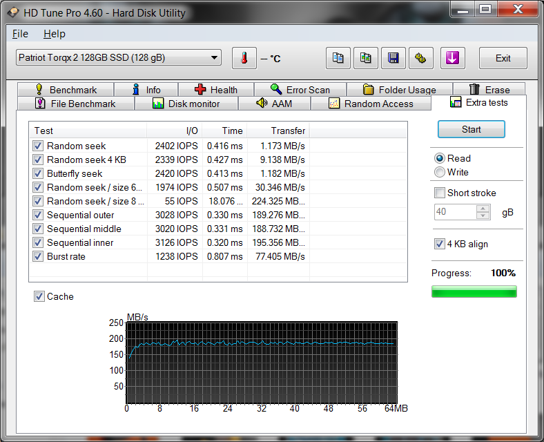
Task: Open the File menu
Action: pos(20,34)
